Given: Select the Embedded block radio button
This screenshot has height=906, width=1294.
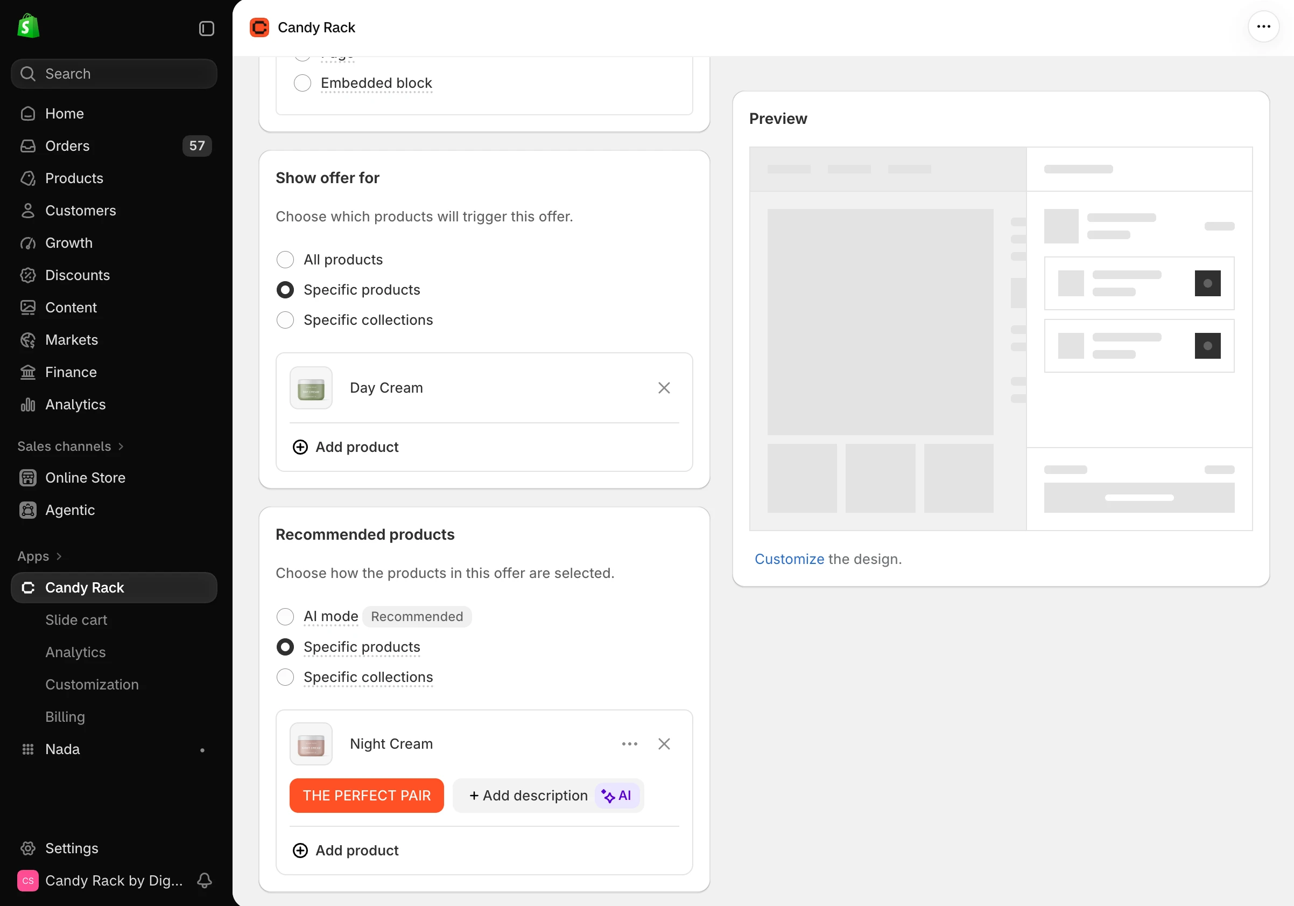Looking at the screenshot, I should (x=302, y=83).
